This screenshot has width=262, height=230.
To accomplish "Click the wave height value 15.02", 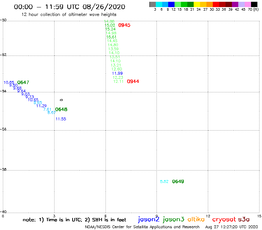I will click(x=110, y=25).
